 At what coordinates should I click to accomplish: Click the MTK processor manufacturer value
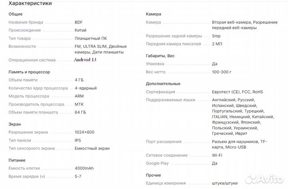pyautogui.click(x=79, y=104)
